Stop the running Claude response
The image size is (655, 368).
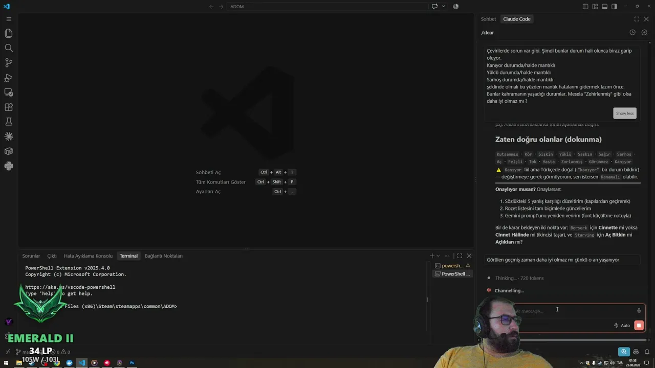pos(639,326)
